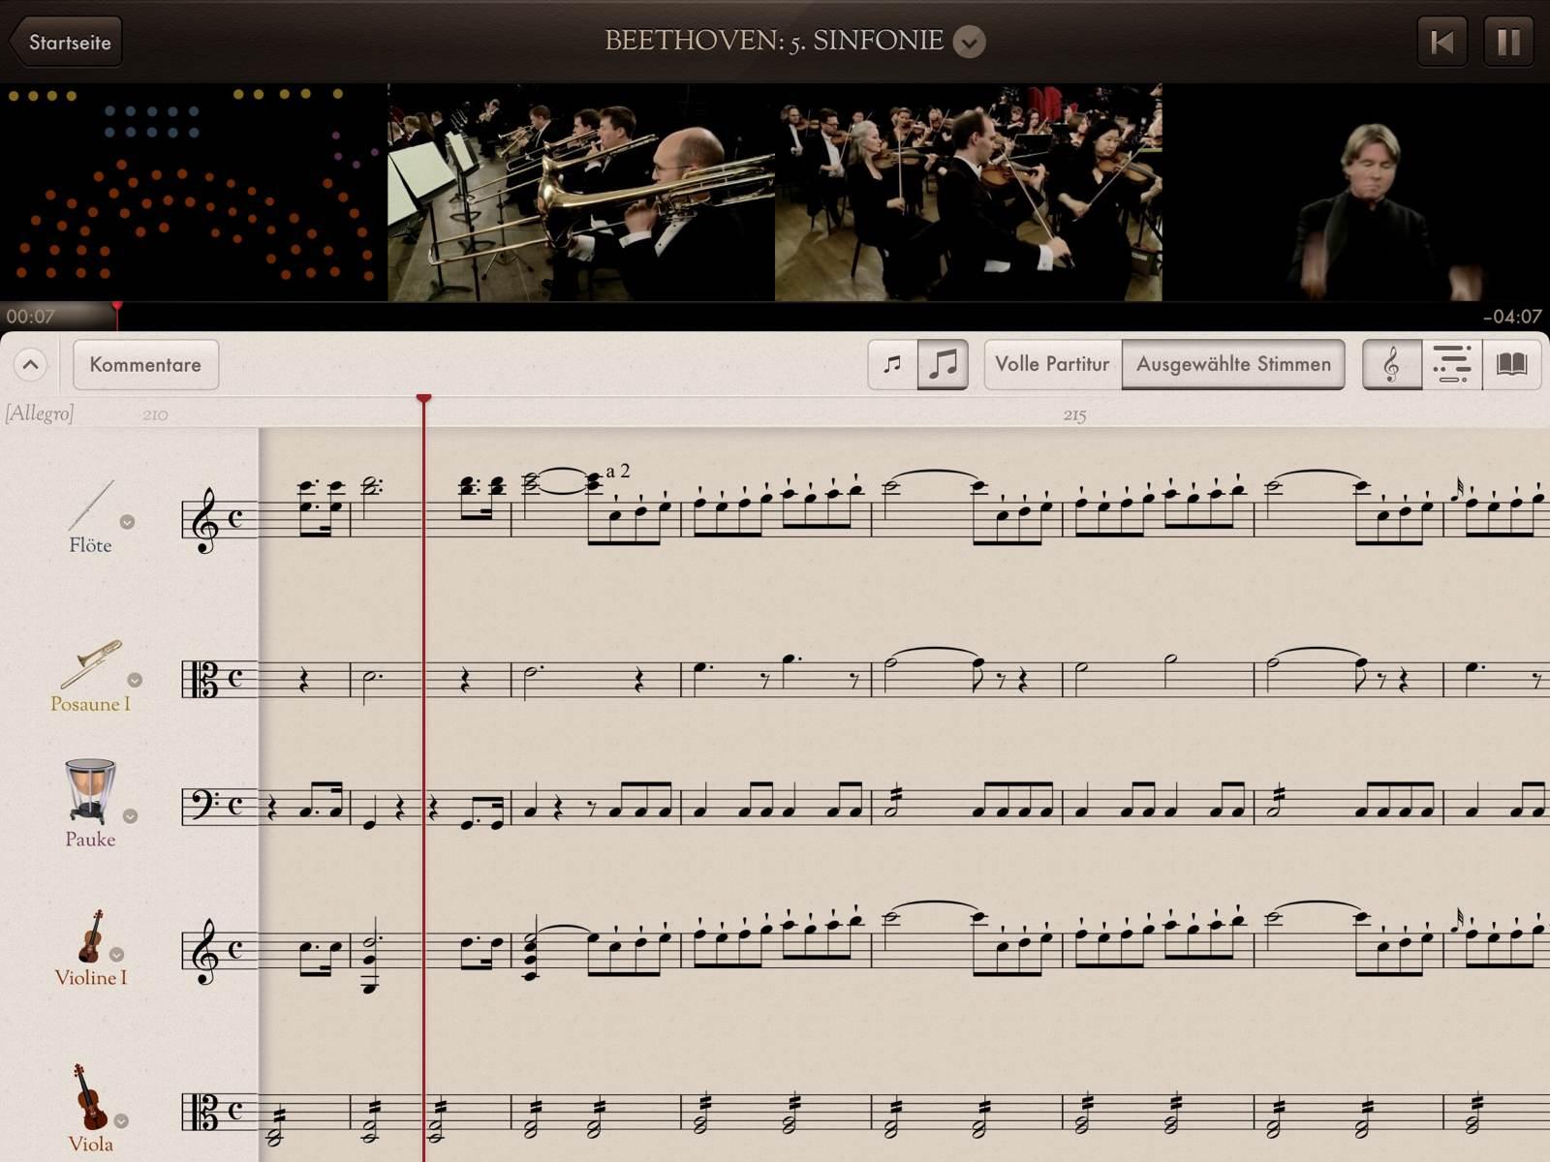Screen dimensions: 1550x1162
Task: Click measure number 215 in the ruler
Action: pyautogui.click(x=1074, y=415)
